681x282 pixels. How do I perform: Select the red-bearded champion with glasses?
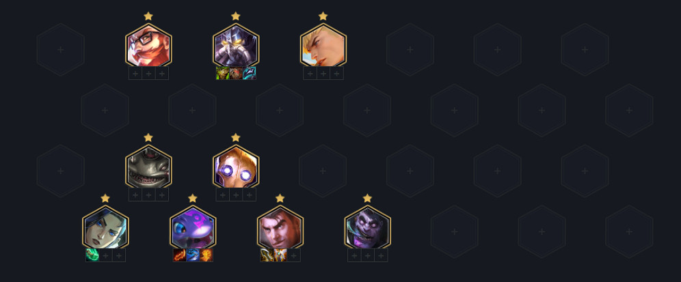click(x=148, y=46)
